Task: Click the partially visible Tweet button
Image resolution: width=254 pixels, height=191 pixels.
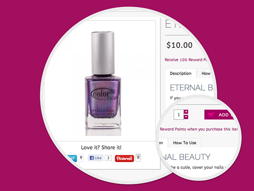Action: [72, 158]
